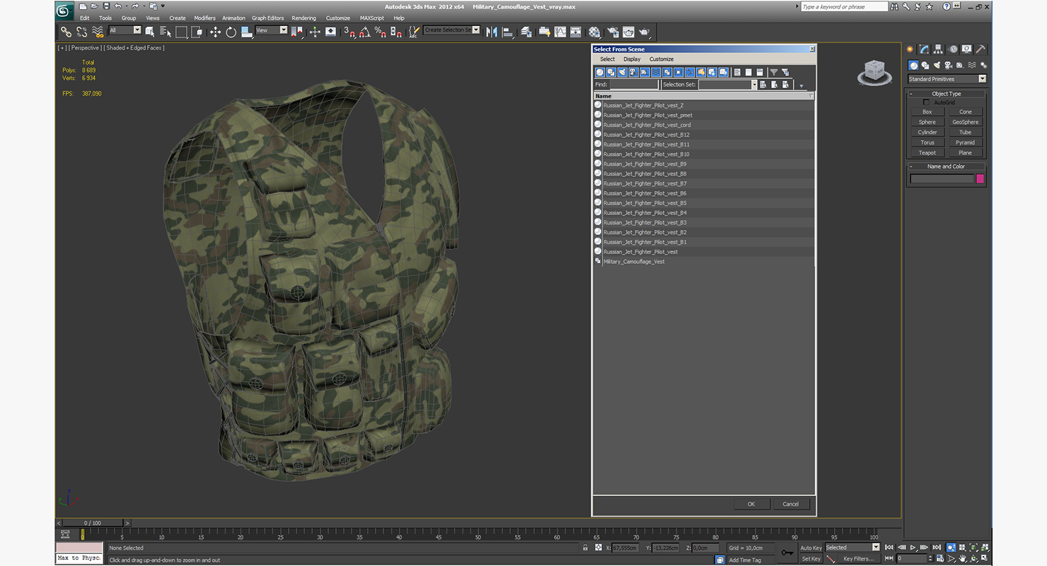This screenshot has width=1047, height=566.
Task: Toggle Display Space Warps filter in dialog
Action: tap(656, 72)
